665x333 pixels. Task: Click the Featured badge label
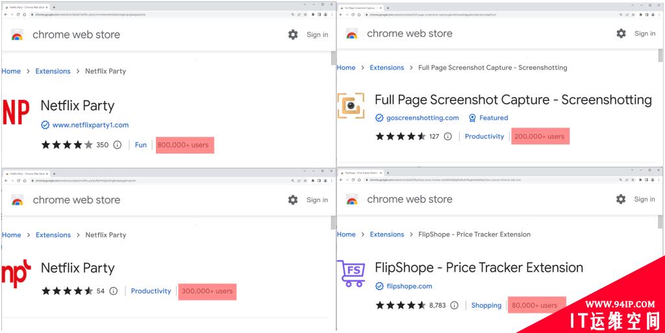494,118
